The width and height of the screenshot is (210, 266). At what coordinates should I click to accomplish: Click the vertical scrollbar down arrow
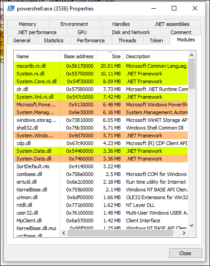pyautogui.click(x=192, y=226)
